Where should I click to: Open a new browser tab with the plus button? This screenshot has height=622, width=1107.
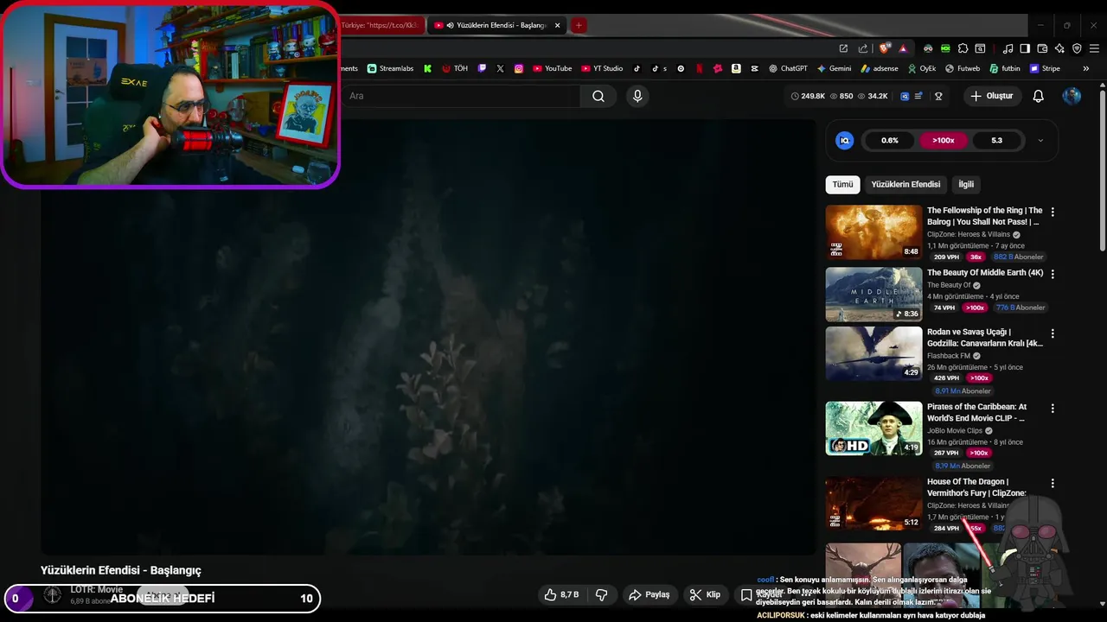click(579, 25)
